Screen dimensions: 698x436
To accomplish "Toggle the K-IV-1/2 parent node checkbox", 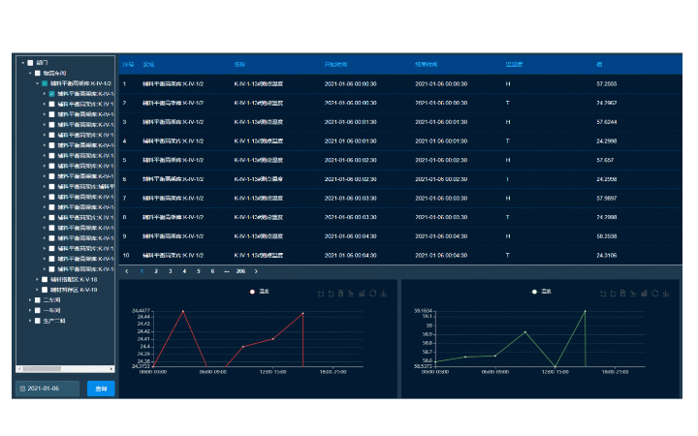I will pyautogui.click(x=45, y=83).
